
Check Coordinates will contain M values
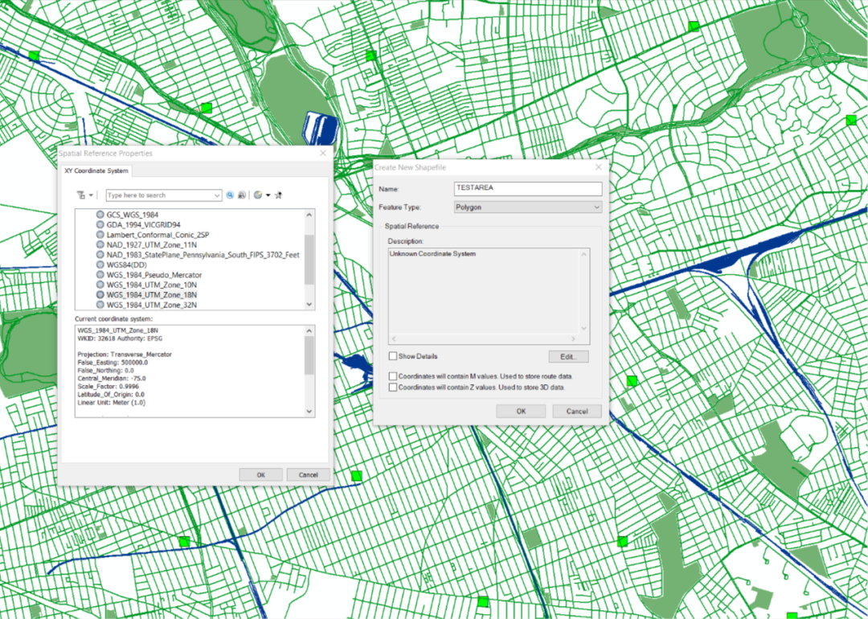click(x=392, y=376)
